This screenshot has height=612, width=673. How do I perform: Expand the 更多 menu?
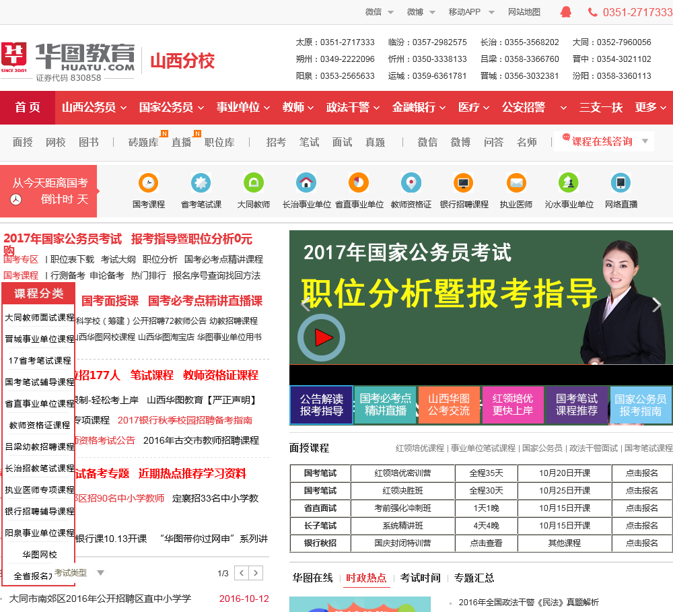pos(651,107)
